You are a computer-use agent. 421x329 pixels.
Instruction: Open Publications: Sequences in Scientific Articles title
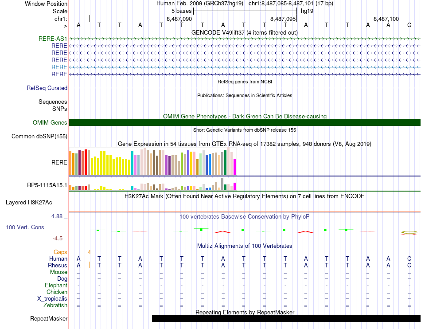click(245, 95)
